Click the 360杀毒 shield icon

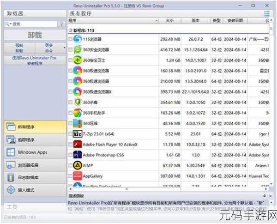(78, 102)
